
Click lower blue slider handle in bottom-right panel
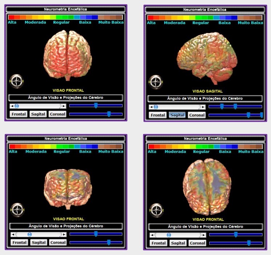pyautogui.click(x=249, y=243)
